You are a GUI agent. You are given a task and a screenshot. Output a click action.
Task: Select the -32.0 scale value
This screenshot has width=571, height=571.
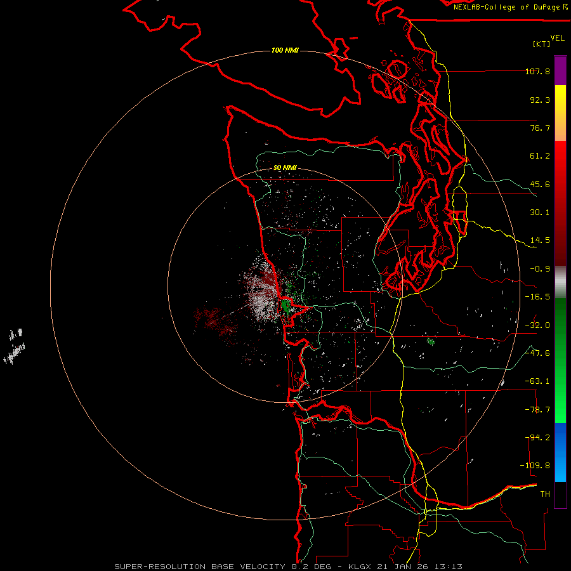pyautogui.click(x=537, y=325)
